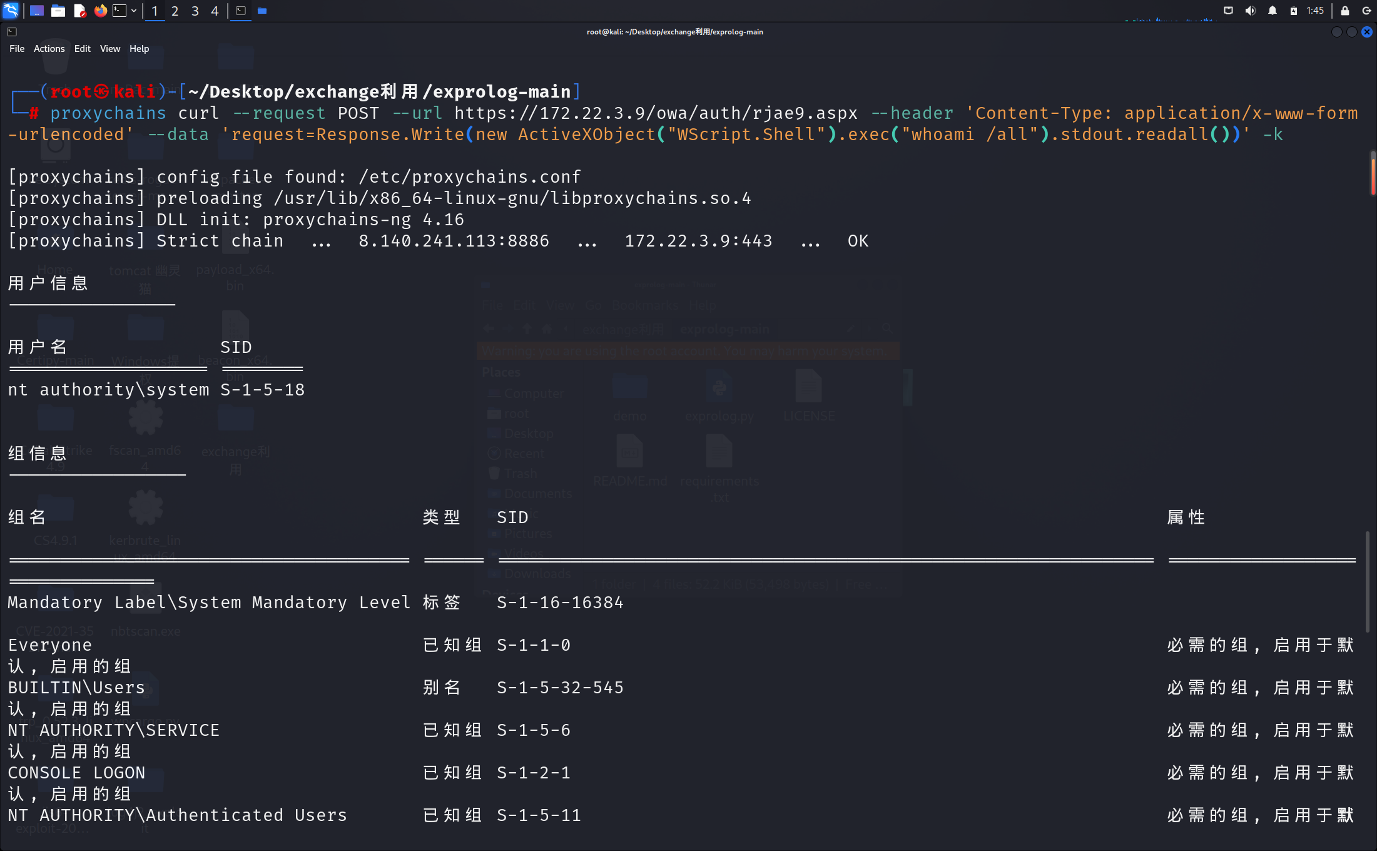Open the Actions menu
The width and height of the screenshot is (1377, 851).
(49, 49)
